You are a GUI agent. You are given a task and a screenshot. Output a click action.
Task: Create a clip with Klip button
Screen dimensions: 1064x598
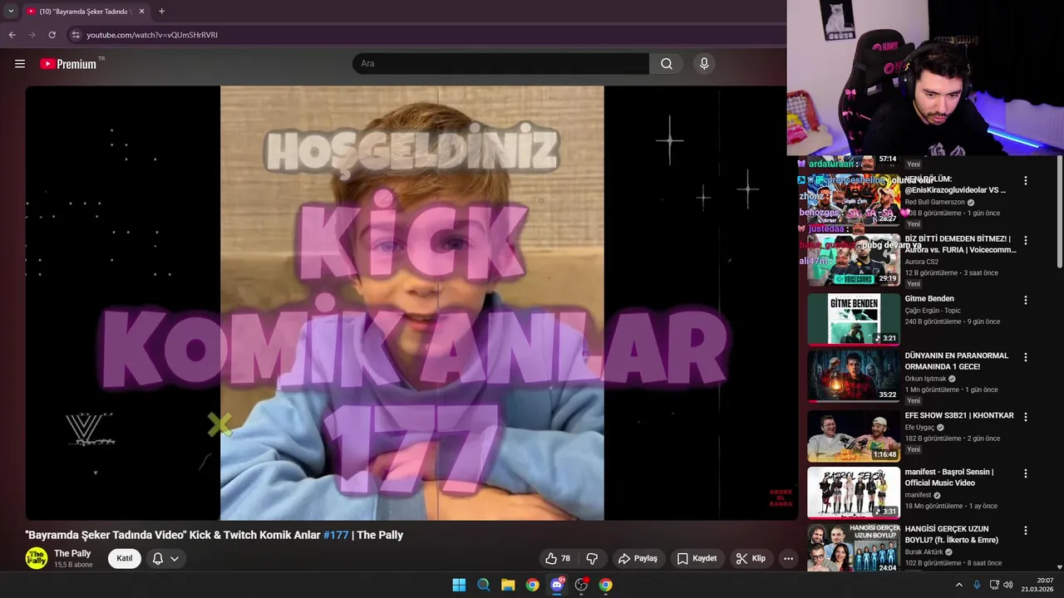click(x=751, y=559)
